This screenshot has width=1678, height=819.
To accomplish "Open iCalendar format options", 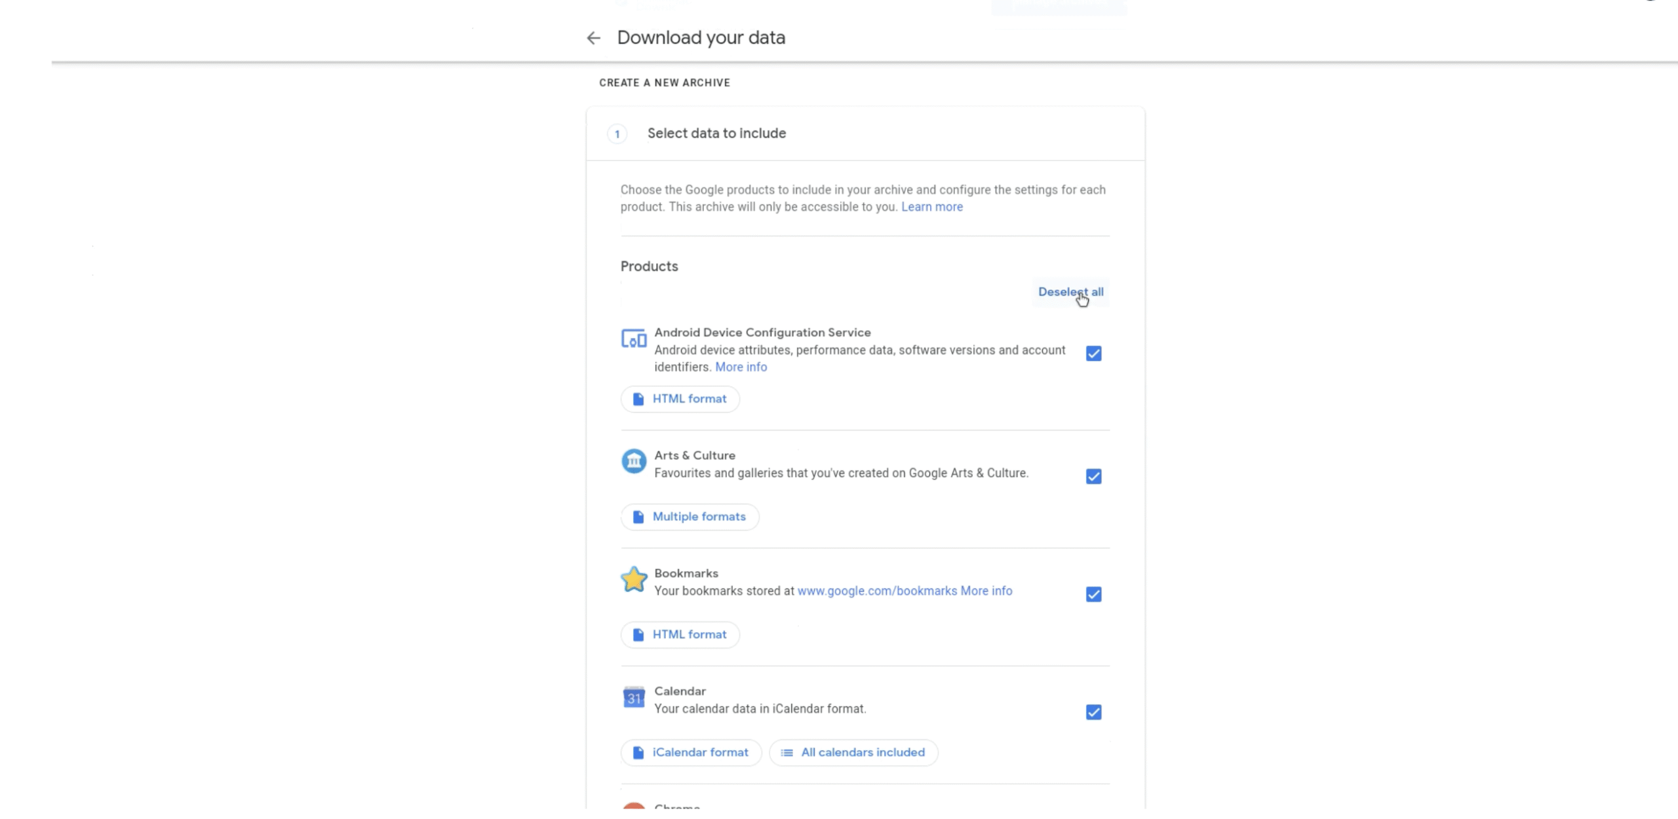I will (x=691, y=753).
